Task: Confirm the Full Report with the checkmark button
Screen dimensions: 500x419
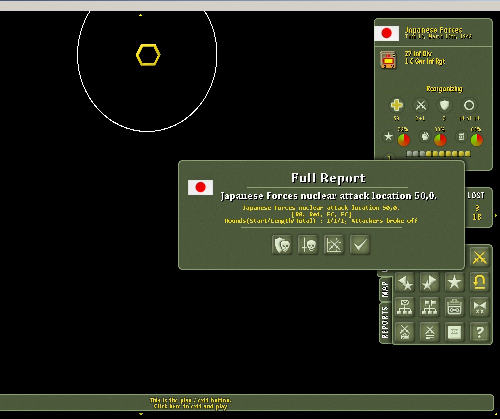Action: [x=360, y=245]
